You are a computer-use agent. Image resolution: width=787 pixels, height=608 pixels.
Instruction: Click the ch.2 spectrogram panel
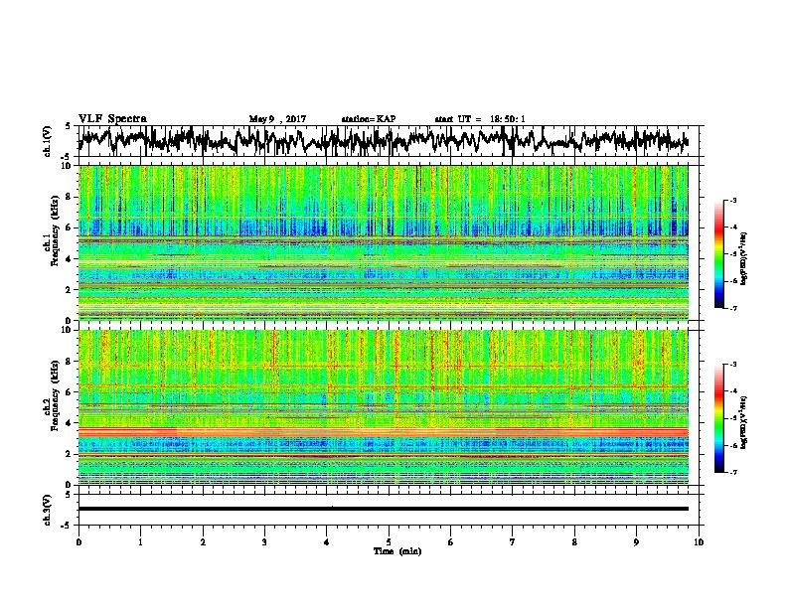384,407
